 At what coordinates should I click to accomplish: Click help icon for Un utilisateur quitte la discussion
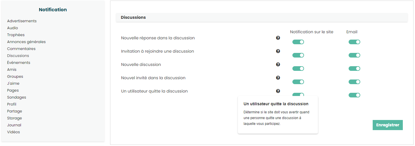(x=278, y=91)
